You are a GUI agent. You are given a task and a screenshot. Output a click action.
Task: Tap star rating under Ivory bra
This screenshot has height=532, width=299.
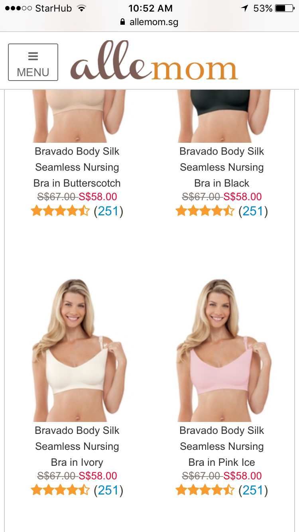[60, 490]
